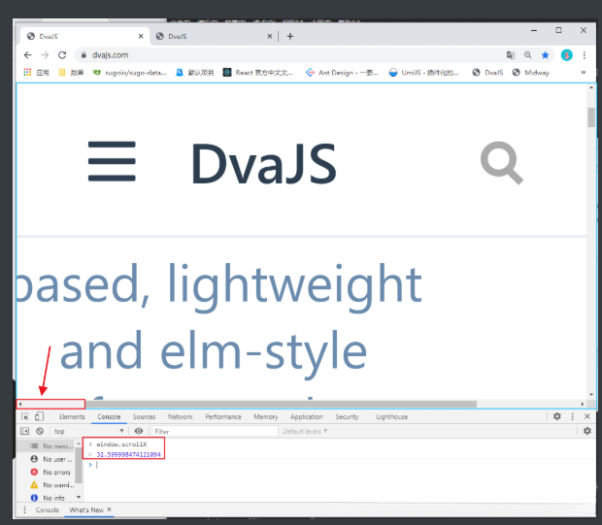Open the drawer three-dot menu
The height and width of the screenshot is (525, 602).
point(25,509)
